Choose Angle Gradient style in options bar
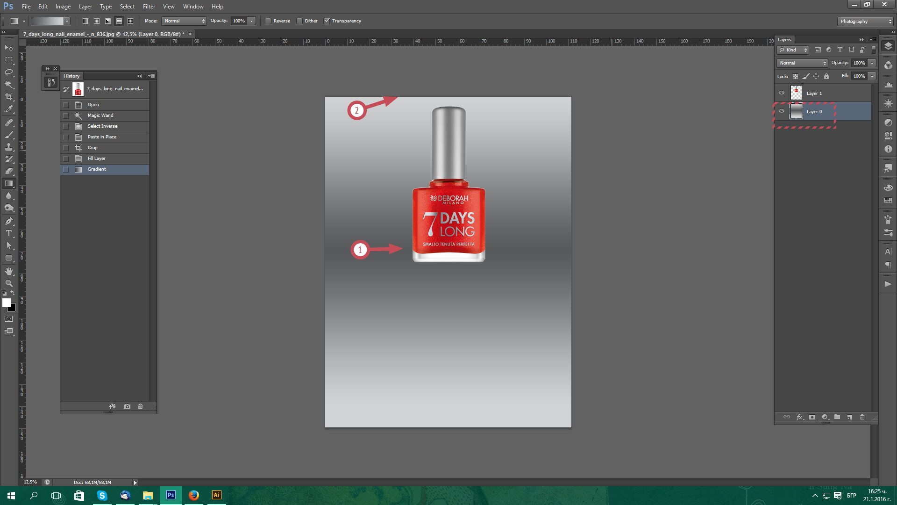Screen dimensions: 897x505 [x=108, y=21]
